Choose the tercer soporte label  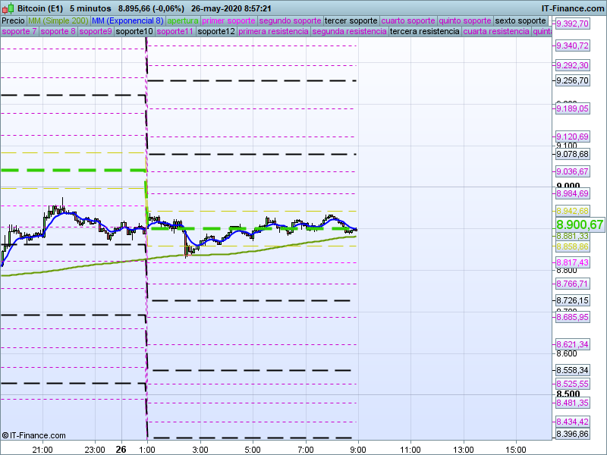[351, 20]
